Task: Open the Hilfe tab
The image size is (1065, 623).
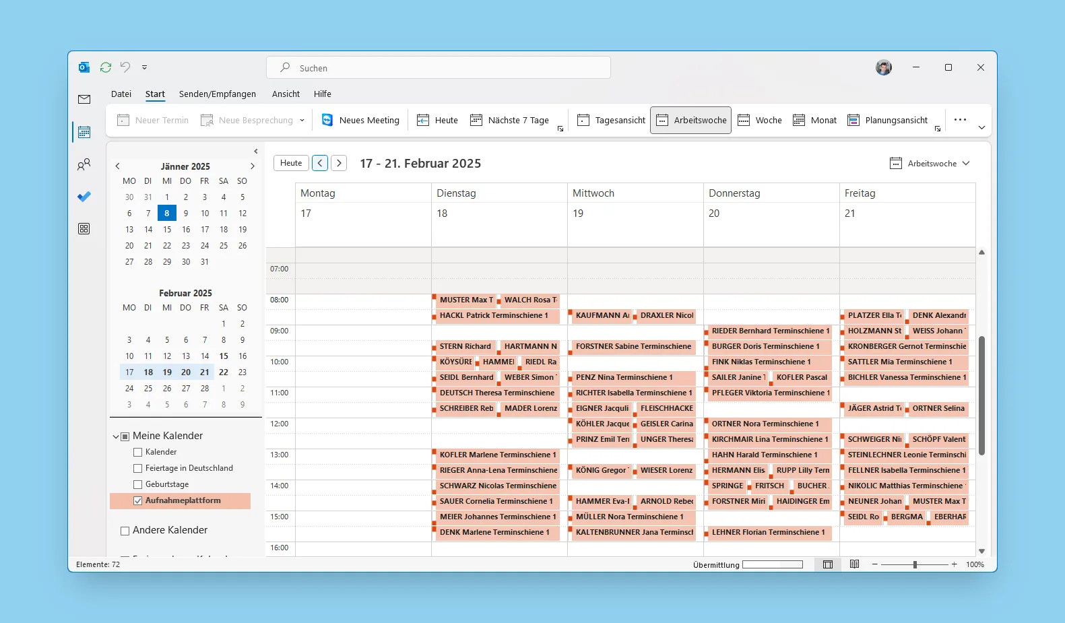Action: point(323,94)
